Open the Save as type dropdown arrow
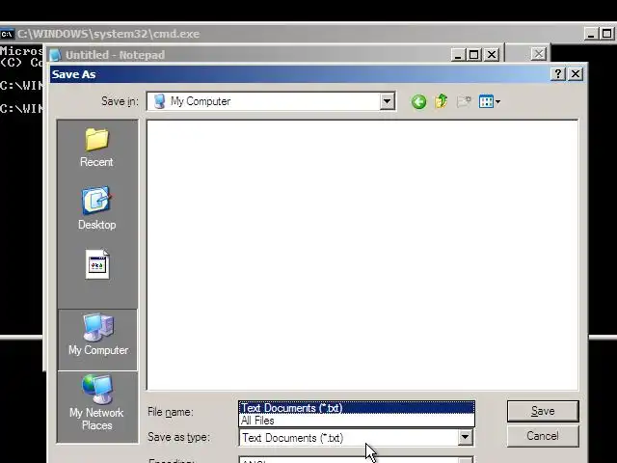The width and height of the screenshot is (617, 463). point(465,437)
